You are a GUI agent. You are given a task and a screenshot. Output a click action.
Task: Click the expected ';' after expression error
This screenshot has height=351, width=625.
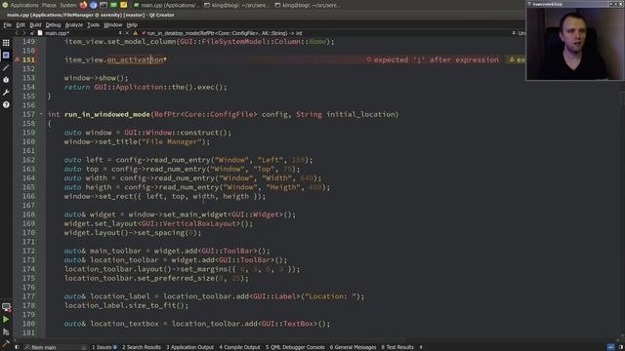[433, 59]
